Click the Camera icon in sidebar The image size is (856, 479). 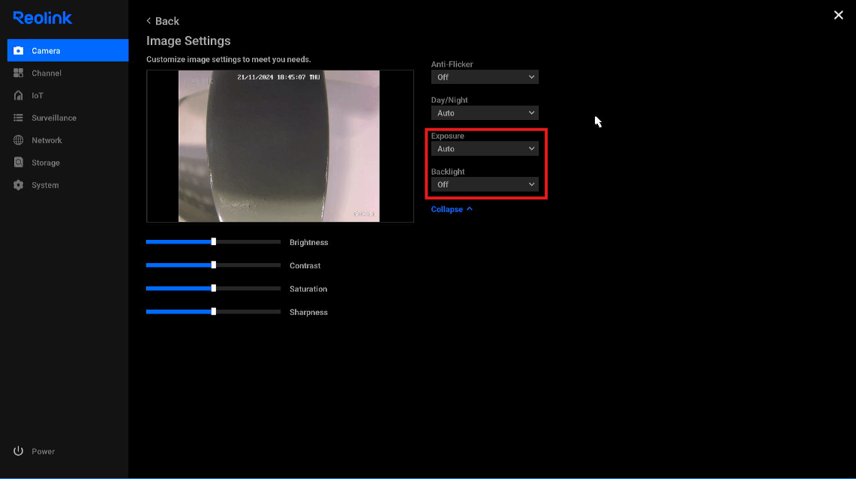tap(19, 51)
